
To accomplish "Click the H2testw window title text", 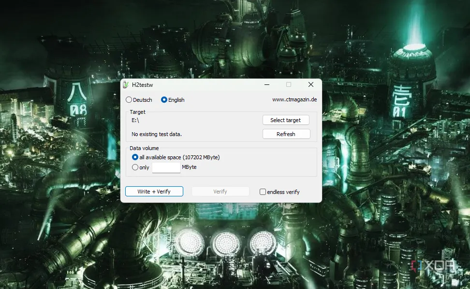I will pyautogui.click(x=142, y=85).
